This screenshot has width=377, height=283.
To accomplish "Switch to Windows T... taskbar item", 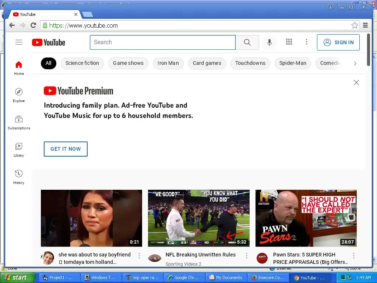I will tap(101, 277).
